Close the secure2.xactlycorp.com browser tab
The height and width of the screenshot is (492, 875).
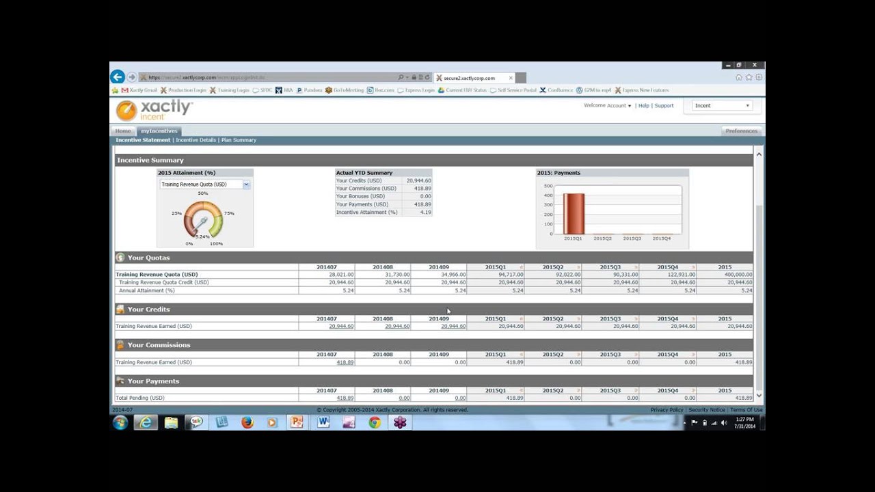point(510,78)
